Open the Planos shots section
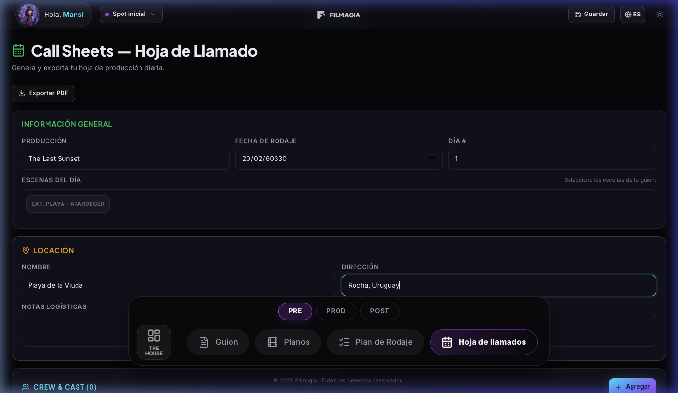This screenshot has width=678, height=393. click(288, 342)
